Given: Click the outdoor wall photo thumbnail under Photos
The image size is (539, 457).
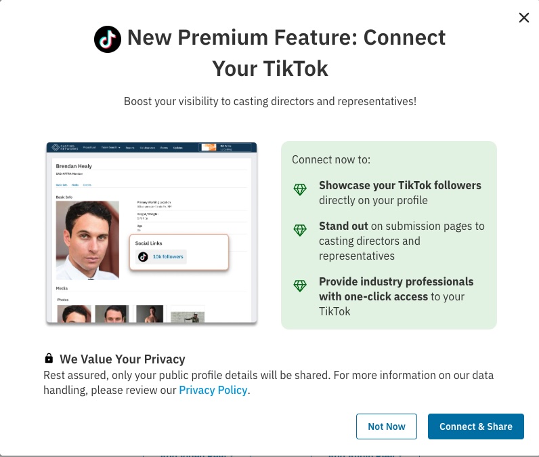Looking at the screenshot, I should (188, 316).
